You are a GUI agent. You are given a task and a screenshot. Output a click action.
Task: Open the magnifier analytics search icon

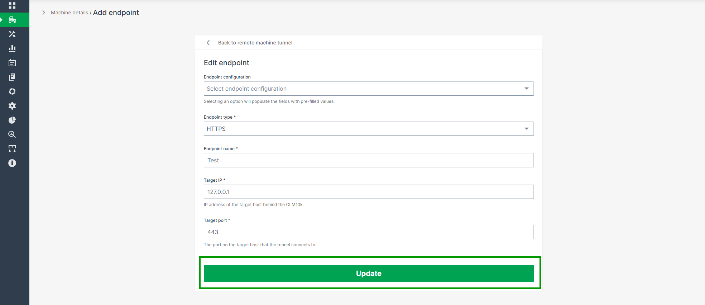pyautogui.click(x=12, y=134)
